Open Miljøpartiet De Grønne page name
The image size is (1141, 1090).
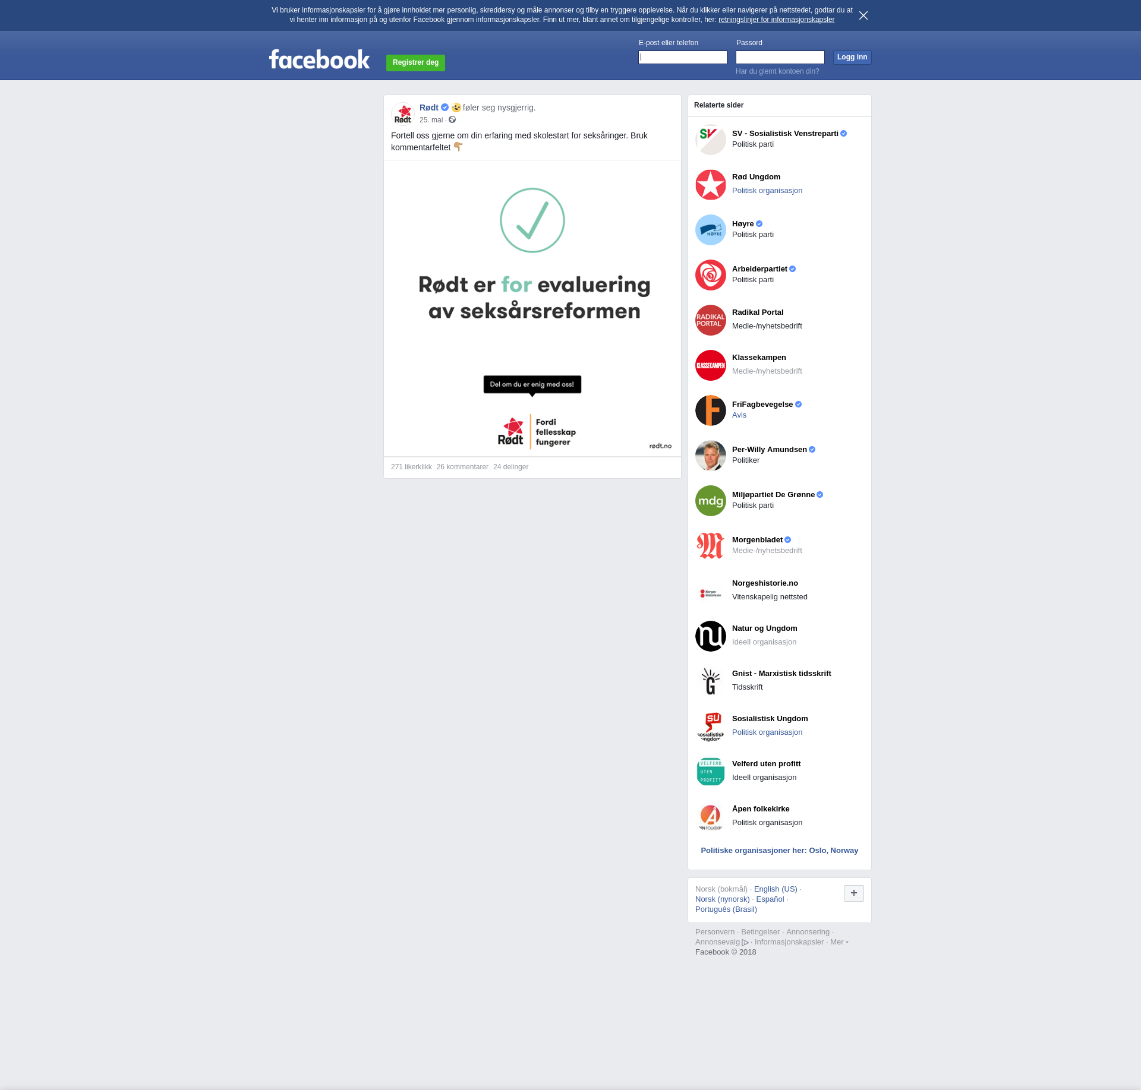(x=773, y=495)
